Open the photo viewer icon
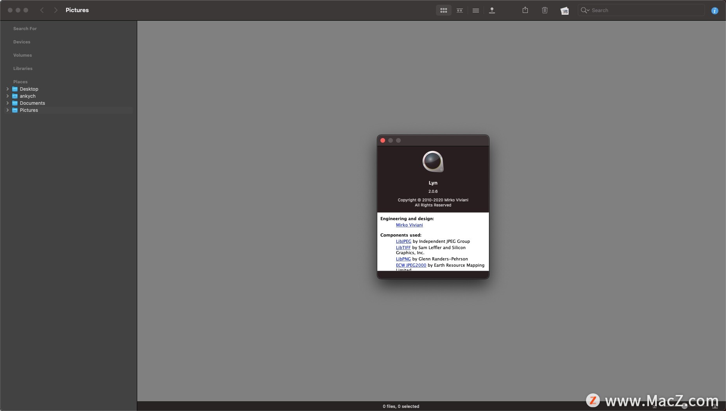Viewport: 726px width, 411px height. [565, 11]
